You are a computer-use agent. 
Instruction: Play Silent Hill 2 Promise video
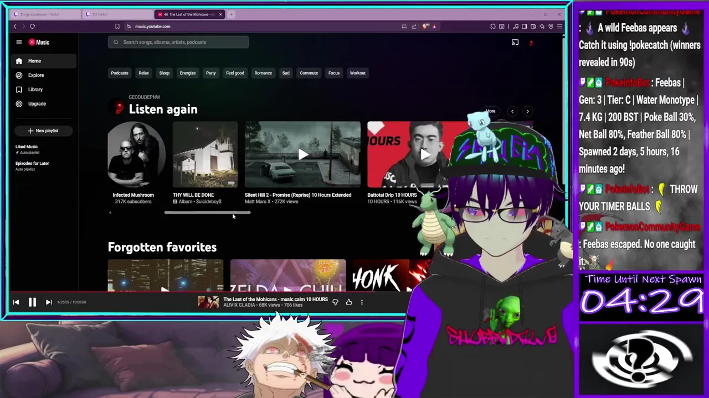point(302,154)
